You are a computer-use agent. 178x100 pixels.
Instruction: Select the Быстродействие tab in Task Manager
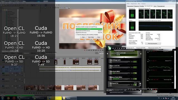pyautogui.click(x=149, y=6)
